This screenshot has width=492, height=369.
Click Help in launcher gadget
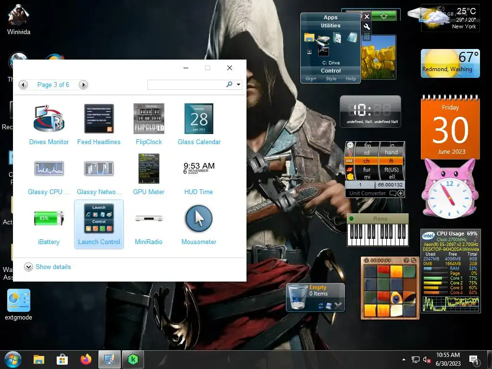pos(351,79)
